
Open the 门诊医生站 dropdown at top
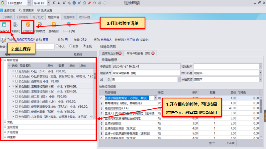pos(30,3)
